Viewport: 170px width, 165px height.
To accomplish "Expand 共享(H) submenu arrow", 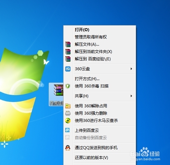I will tap(131, 96).
